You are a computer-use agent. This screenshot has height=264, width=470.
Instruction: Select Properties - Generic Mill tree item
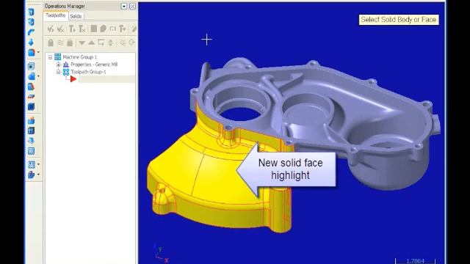tap(94, 65)
